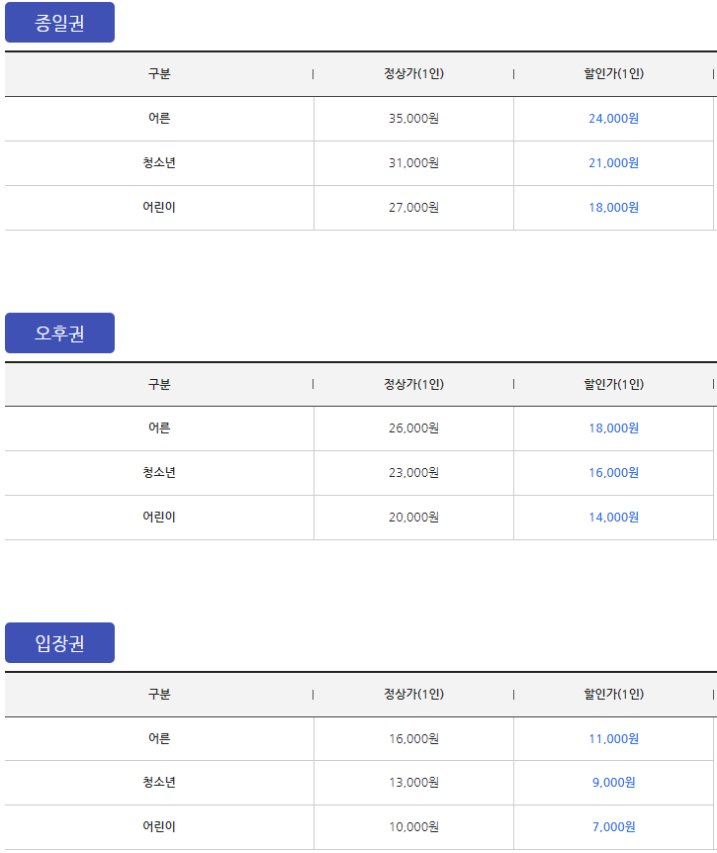Select 어린이 row label in 입장권 table

coord(159,827)
